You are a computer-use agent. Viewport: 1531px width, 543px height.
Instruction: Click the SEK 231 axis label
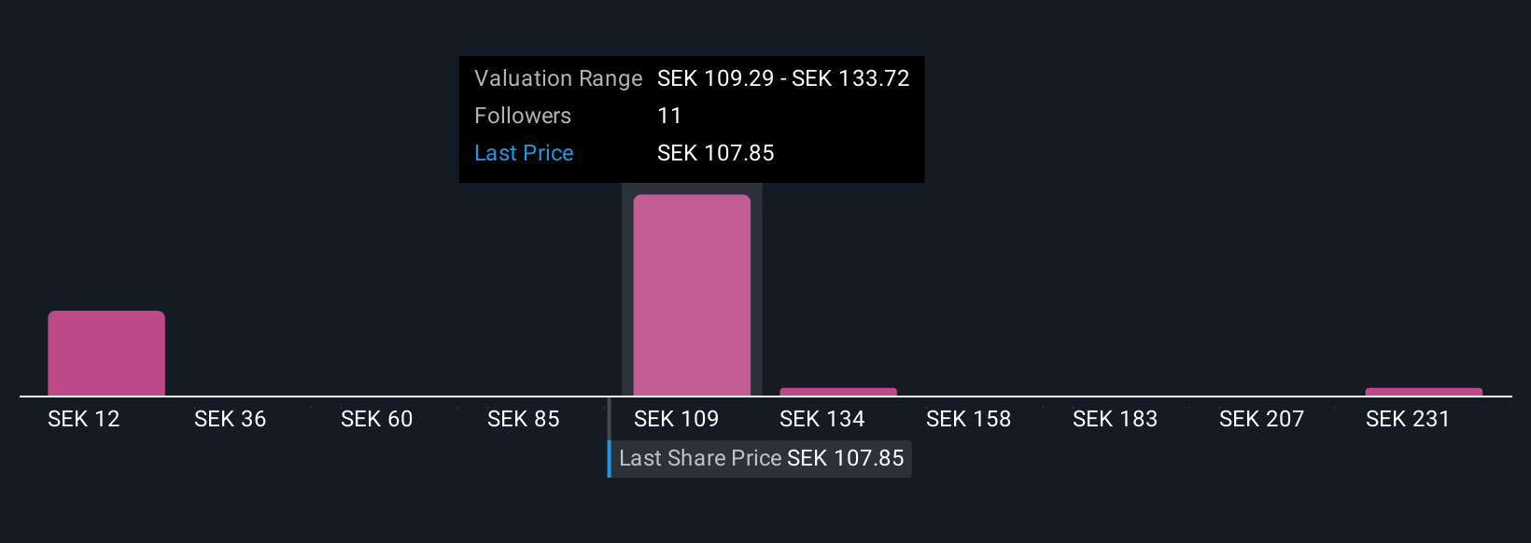click(1408, 419)
